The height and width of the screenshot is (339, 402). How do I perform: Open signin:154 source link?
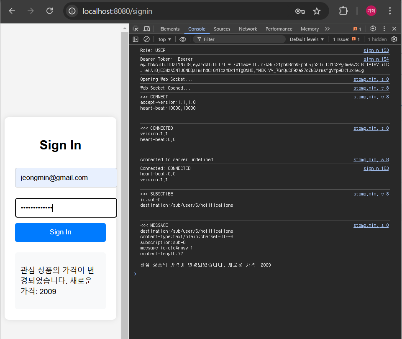pyautogui.click(x=376, y=59)
